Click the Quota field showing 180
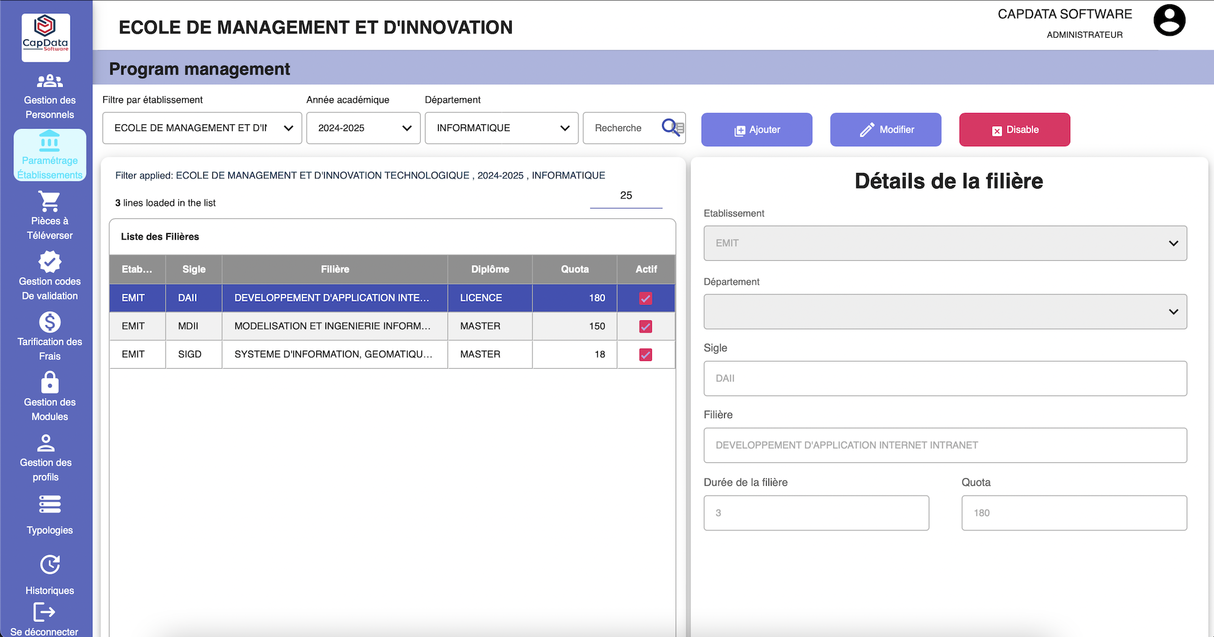 pyautogui.click(x=1074, y=513)
